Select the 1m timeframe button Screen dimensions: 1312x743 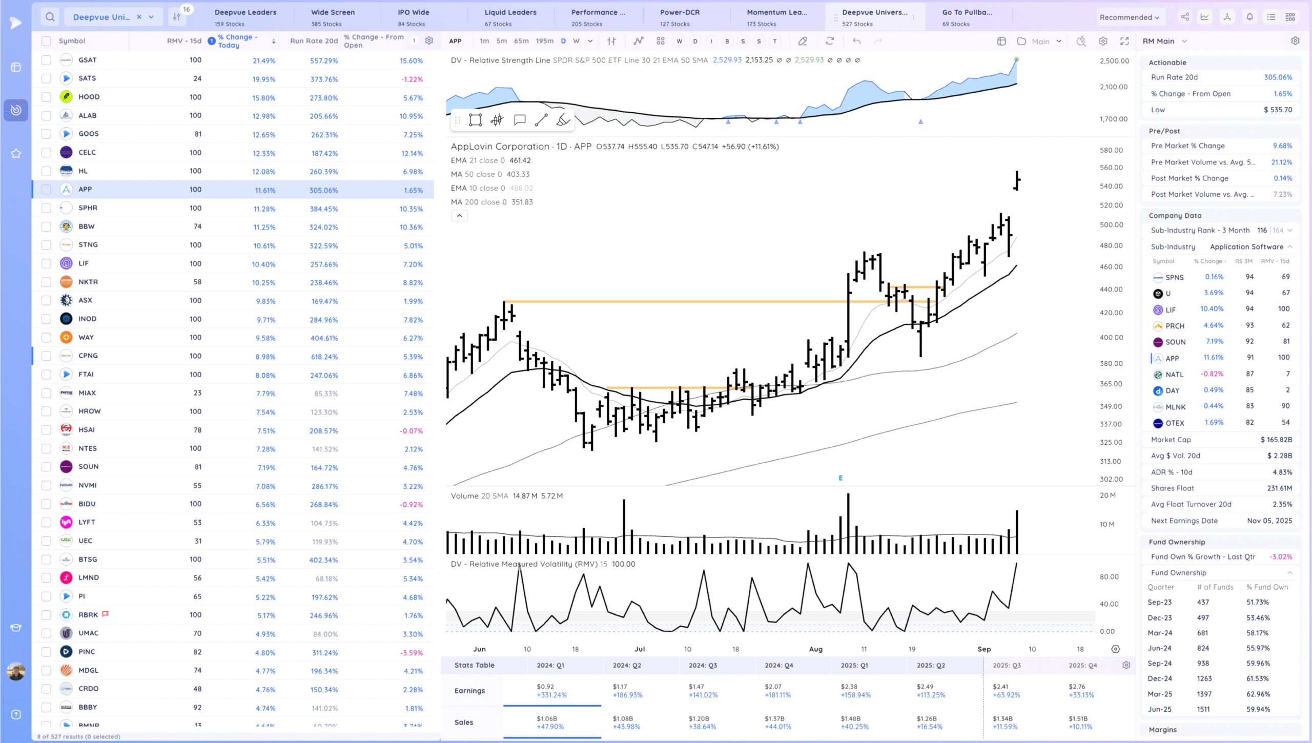pos(484,41)
